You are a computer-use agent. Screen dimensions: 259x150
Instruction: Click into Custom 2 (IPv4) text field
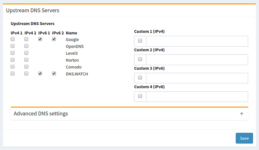coord(197,59)
